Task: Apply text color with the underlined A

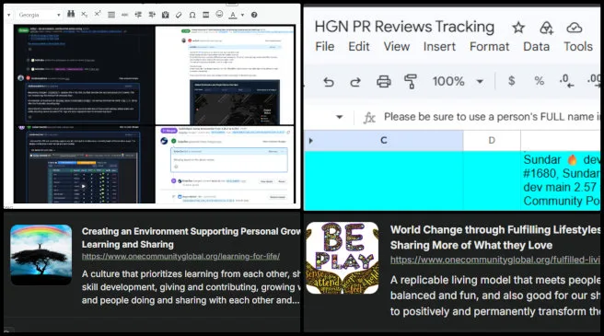Action: tap(233, 15)
